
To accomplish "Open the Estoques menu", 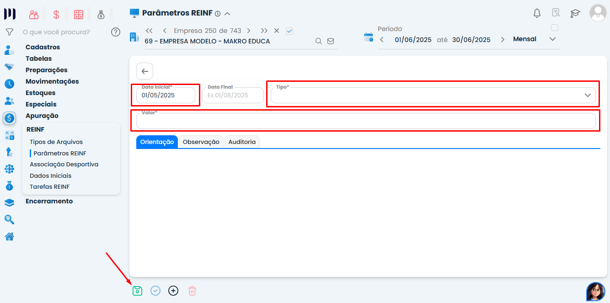I will 40,93.
